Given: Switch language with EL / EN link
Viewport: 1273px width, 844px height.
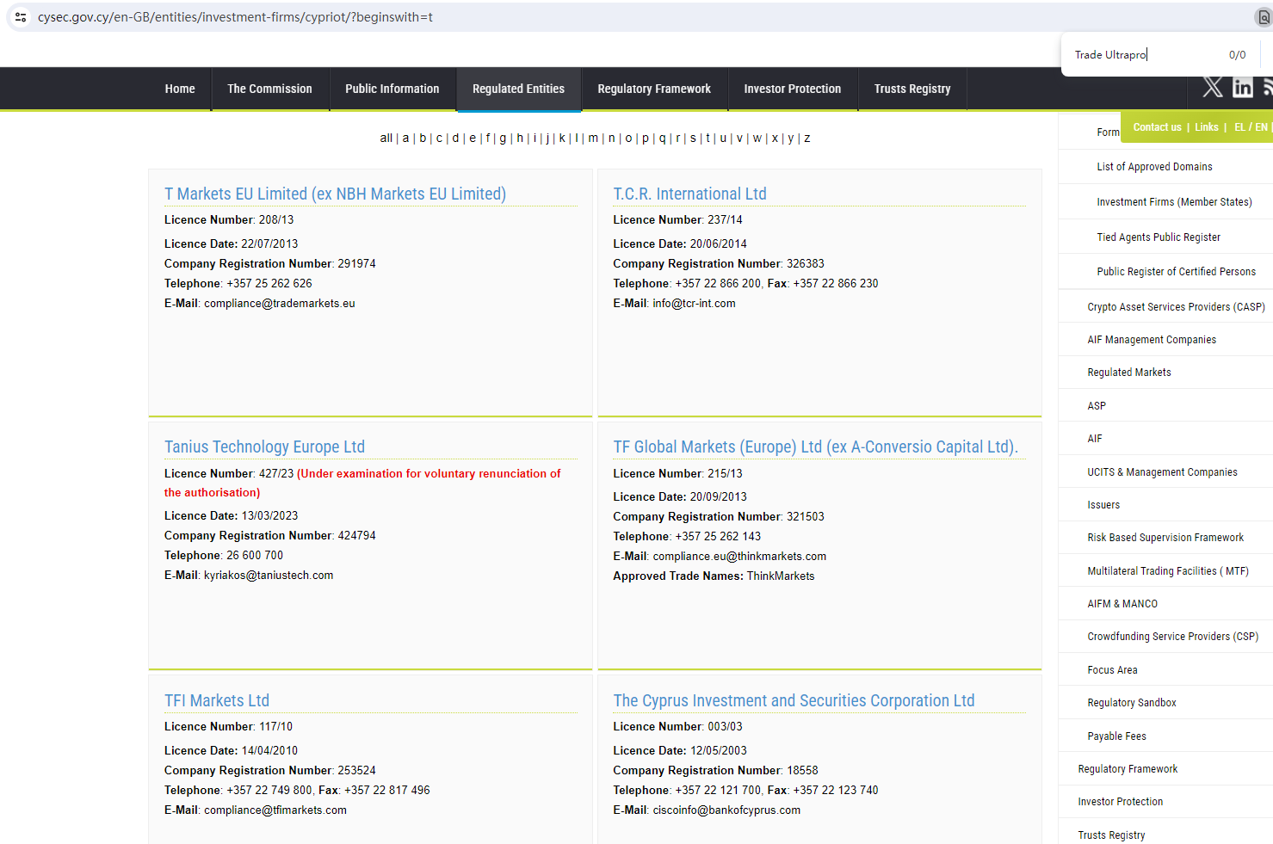Looking at the screenshot, I should click(1250, 127).
